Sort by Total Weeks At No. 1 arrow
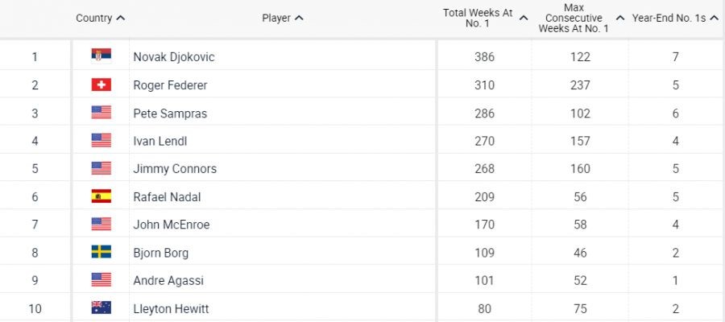Screen dimensions: 725x322 (x=524, y=18)
